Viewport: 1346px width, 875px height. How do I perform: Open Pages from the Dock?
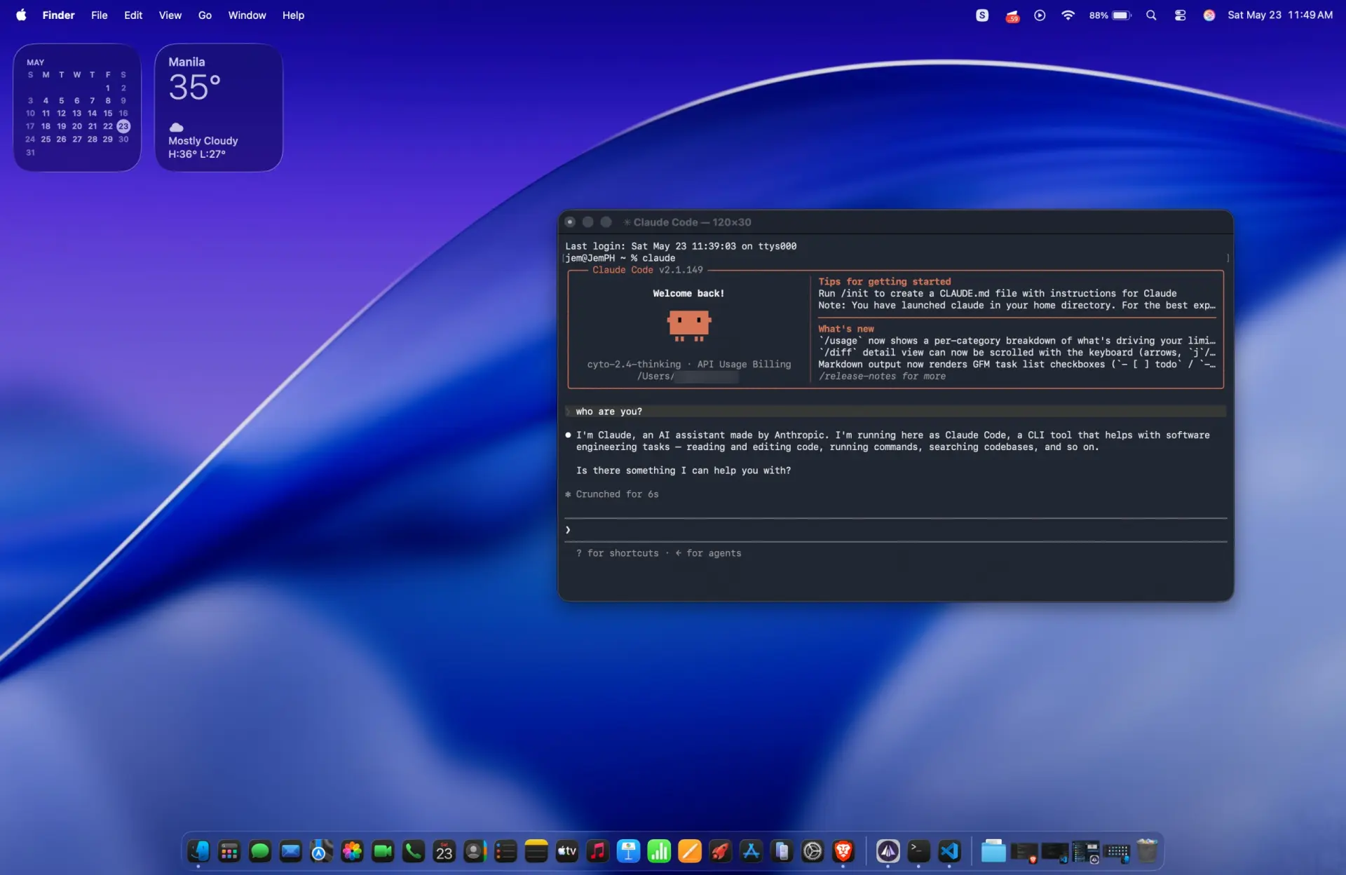pos(690,851)
